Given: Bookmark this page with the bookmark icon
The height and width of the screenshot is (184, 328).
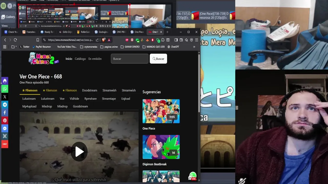Looking at the screenshot, I should (x=38, y=40).
